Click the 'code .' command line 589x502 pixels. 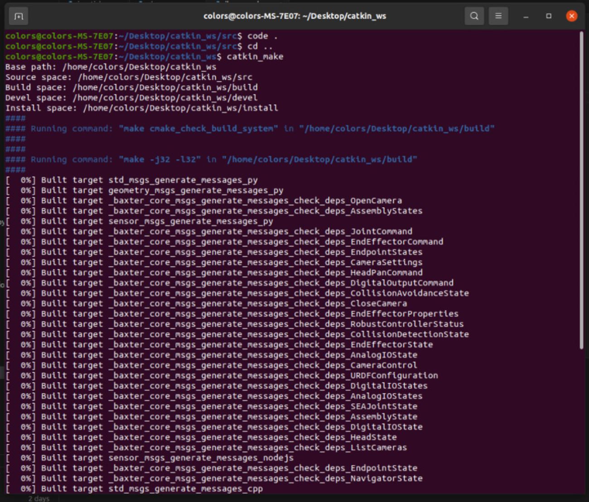141,36
